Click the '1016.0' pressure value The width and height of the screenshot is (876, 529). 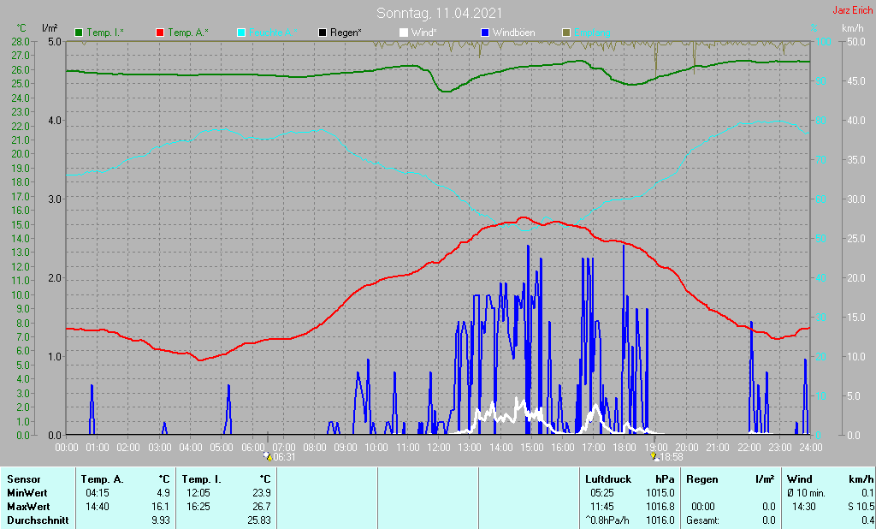(661, 520)
